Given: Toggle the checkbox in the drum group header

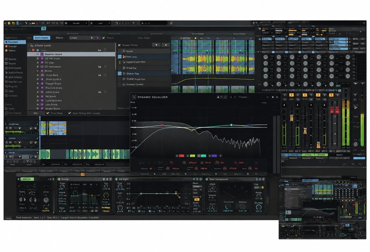Looking at the screenshot, I should 119,45.
